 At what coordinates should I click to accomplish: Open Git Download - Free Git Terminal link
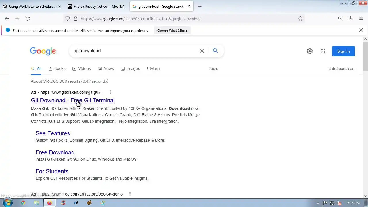click(73, 100)
